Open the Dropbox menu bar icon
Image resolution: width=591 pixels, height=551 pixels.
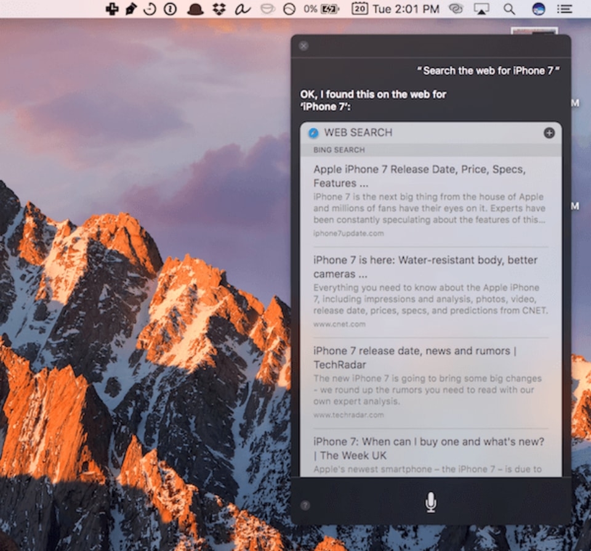219,9
